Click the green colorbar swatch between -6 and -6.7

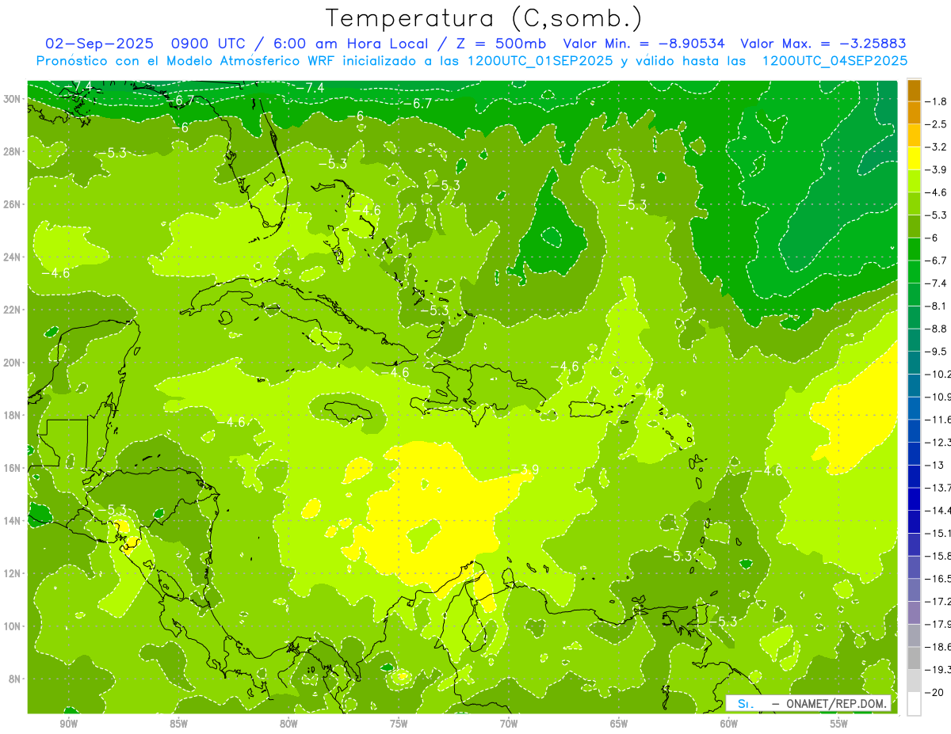[x=914, y=249]
